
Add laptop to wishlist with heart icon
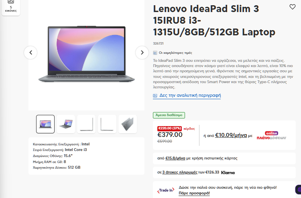tap(292, 7)
